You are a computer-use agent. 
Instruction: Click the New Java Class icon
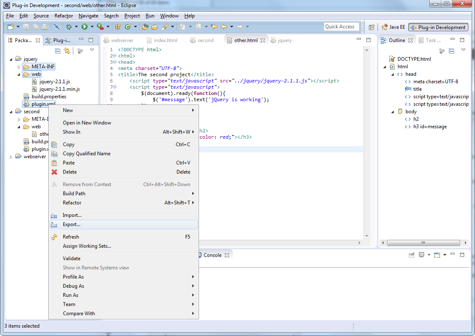128,27
